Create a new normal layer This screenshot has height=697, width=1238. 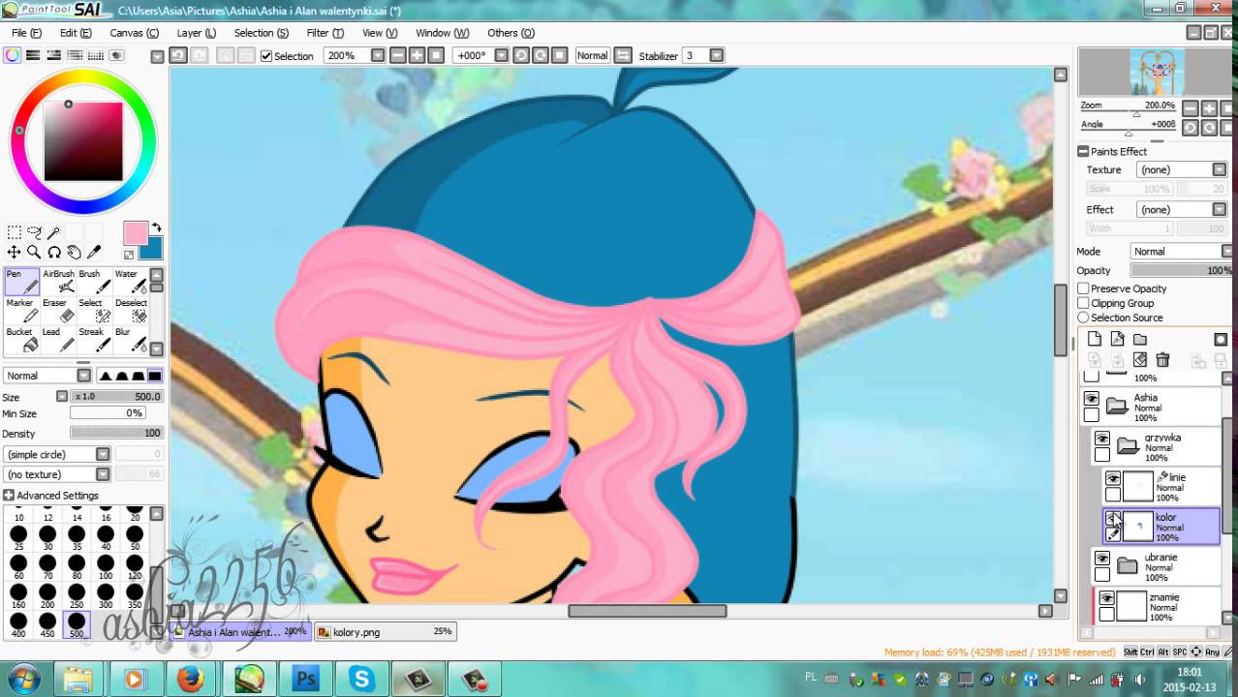[x=1095, y=339]
